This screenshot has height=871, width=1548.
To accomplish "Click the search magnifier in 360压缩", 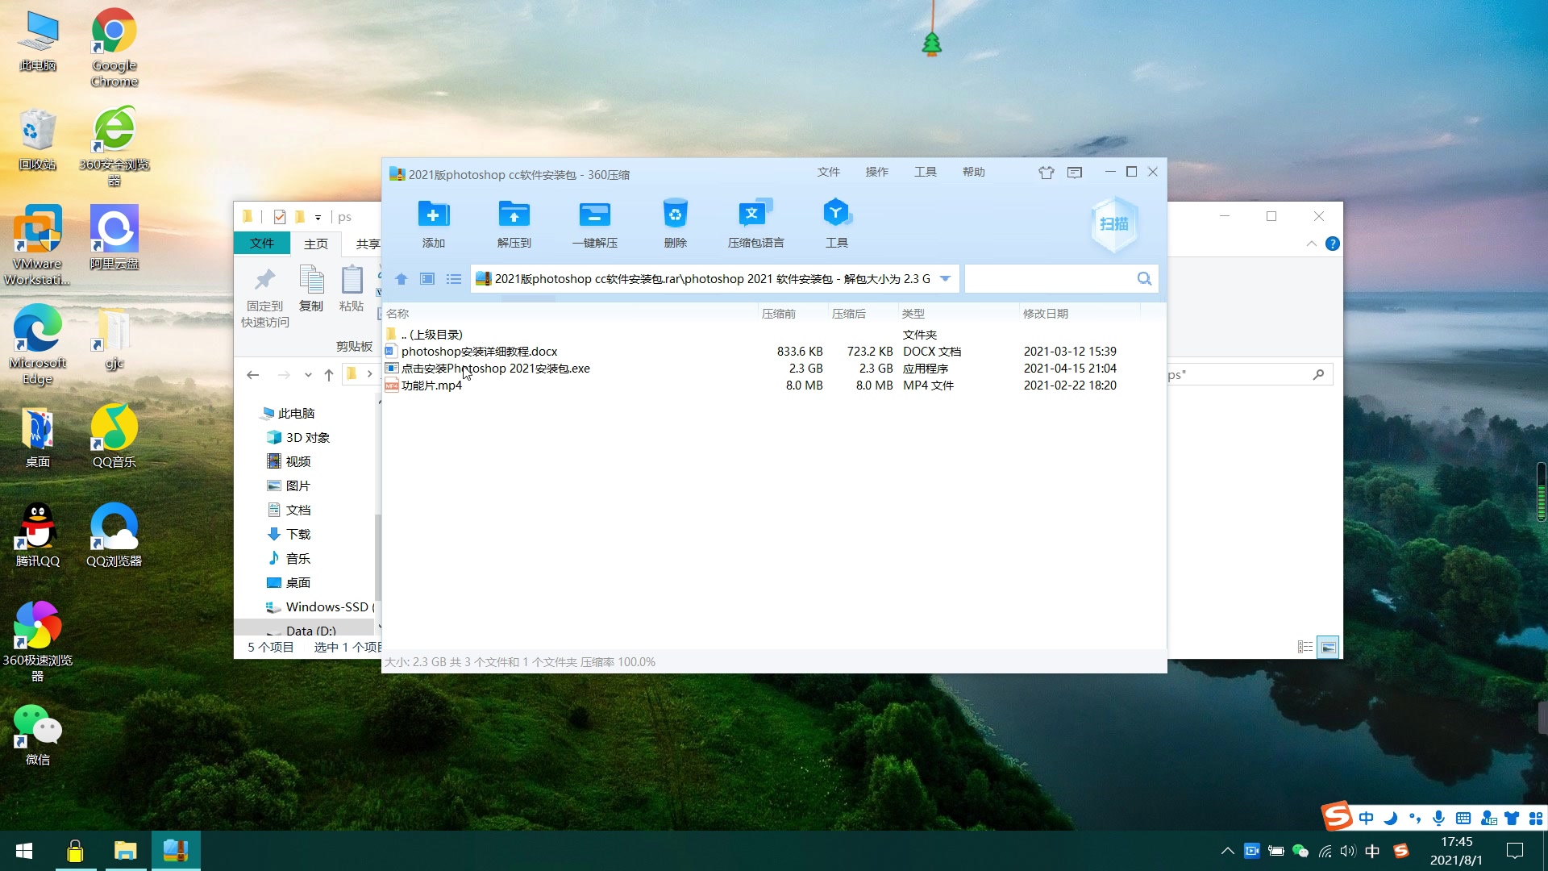I will click(1144, 279).
